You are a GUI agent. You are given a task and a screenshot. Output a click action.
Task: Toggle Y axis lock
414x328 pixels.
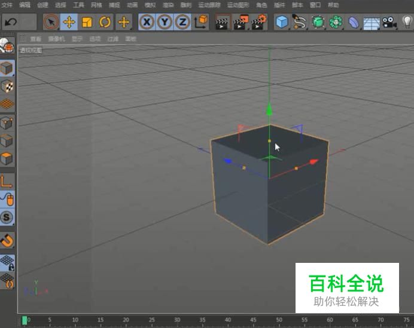point(165,22)
